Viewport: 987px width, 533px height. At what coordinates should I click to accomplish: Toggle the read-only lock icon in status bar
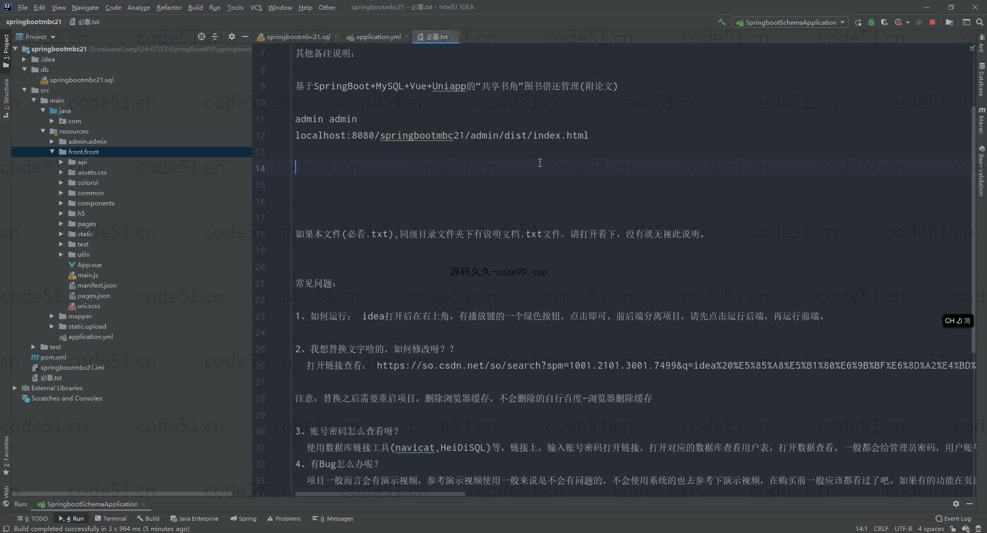pyautogui.click(x=953, y=528)
